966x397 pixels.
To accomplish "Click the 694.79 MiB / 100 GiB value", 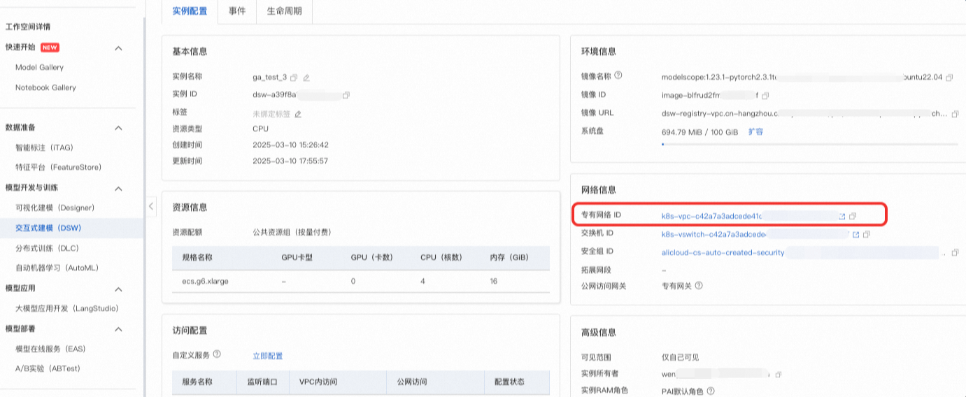I will click(x=700, y=131).
